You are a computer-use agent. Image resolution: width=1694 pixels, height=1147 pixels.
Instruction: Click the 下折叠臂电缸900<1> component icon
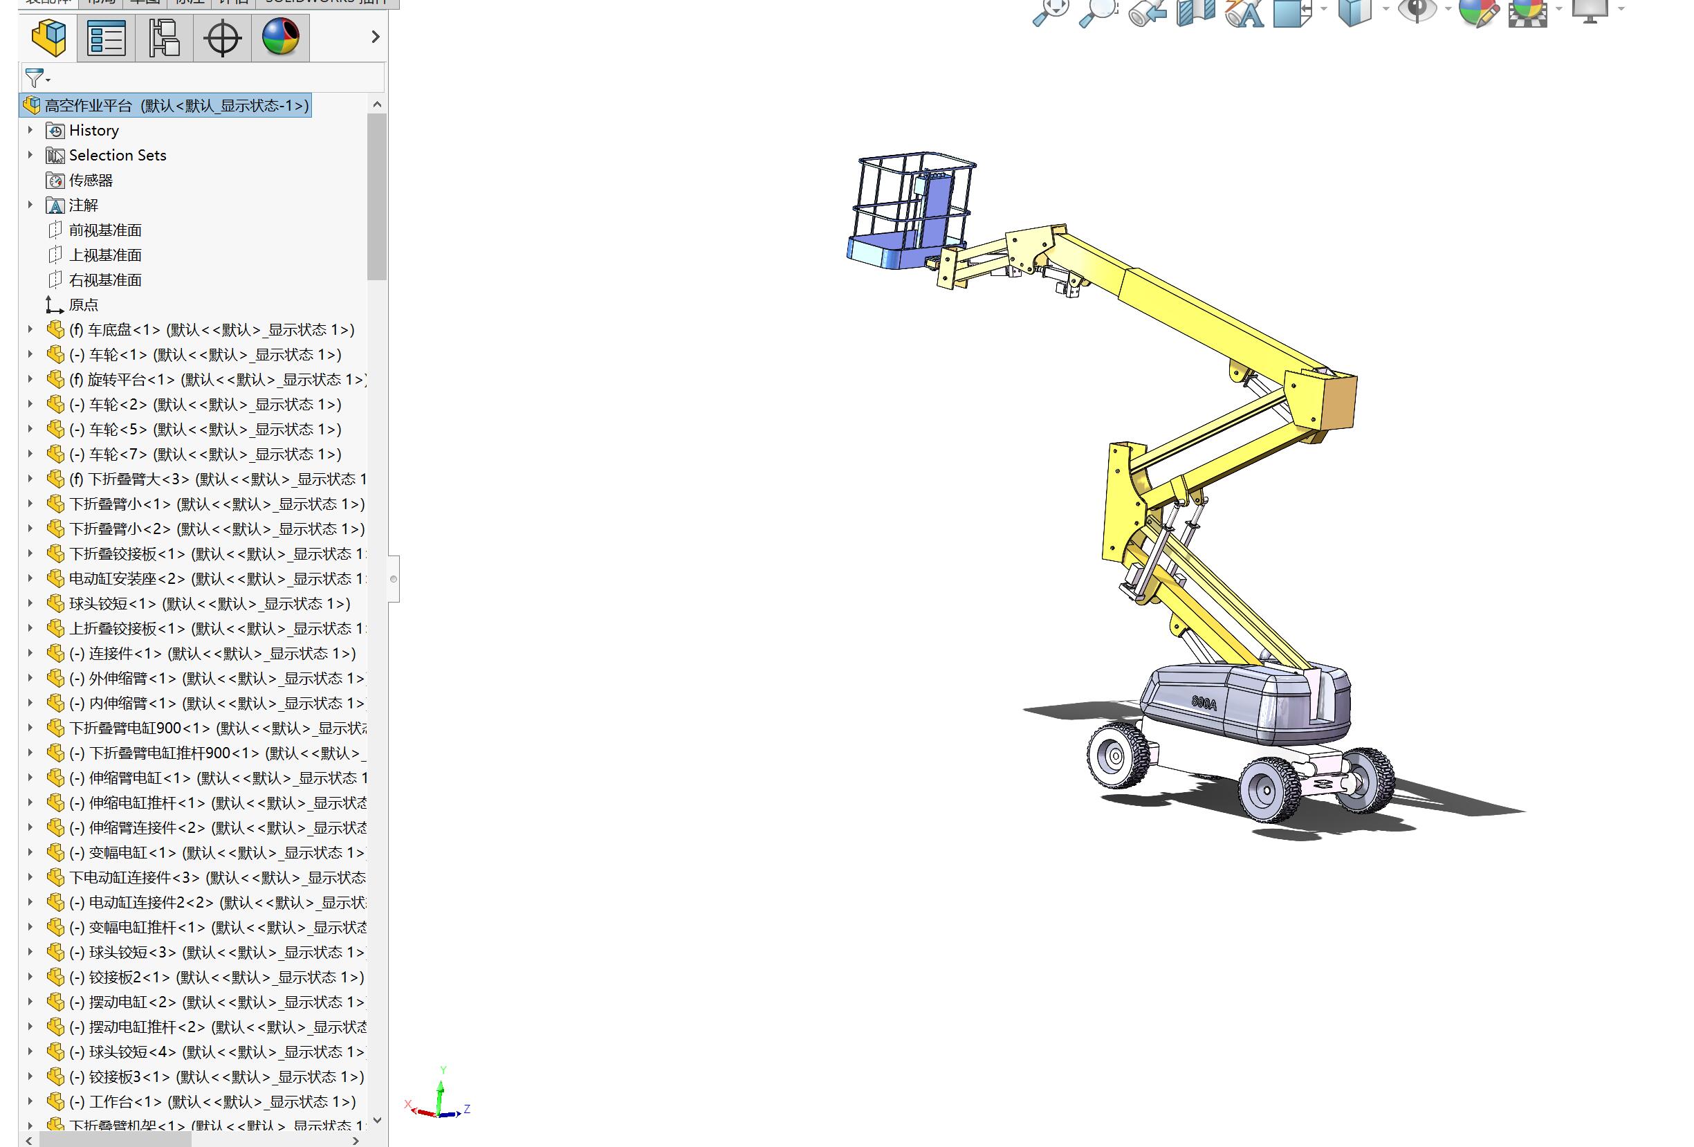[55, 728]
